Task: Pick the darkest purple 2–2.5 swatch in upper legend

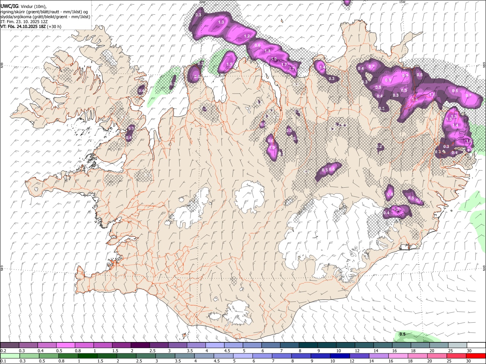Action: (x=140, y=345)
